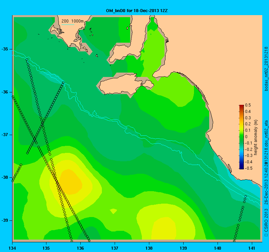Click the 'bodas_nrt02_20131218' vertical label
The image size is (269, 252).
tap(266, 69)
